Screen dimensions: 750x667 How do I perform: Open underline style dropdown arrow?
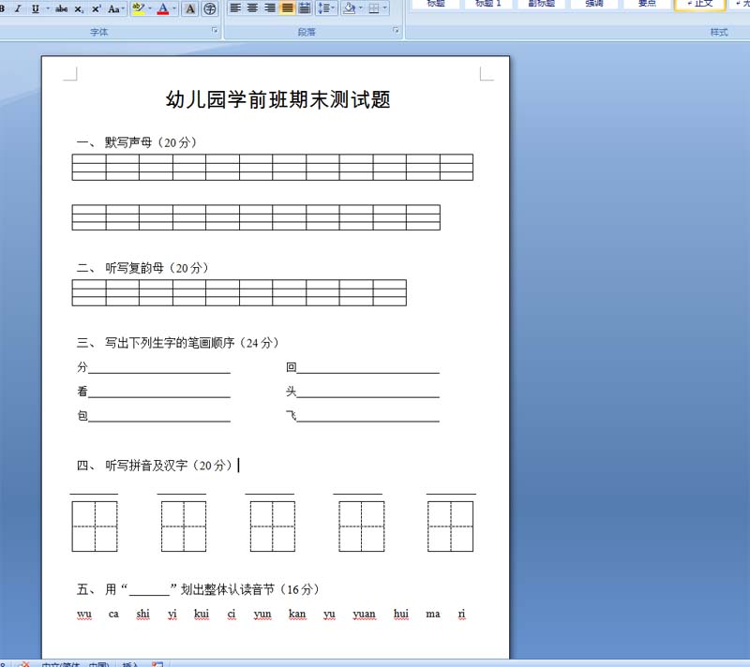pyautogui.click(x=48, y=8)
